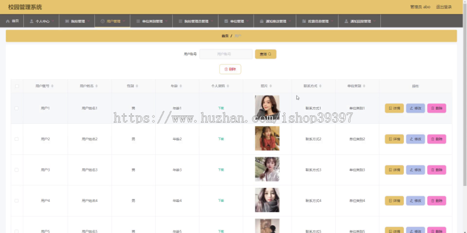Focus the 用户账号 search input
The width and height of the screenshot is (467, 233).
(226, 54)
